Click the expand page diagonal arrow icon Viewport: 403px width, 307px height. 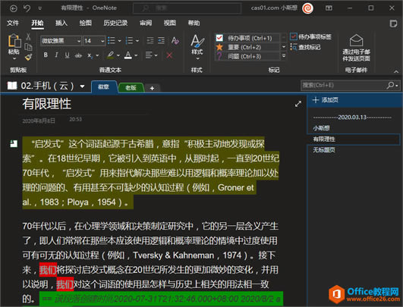tap(298, 104)
